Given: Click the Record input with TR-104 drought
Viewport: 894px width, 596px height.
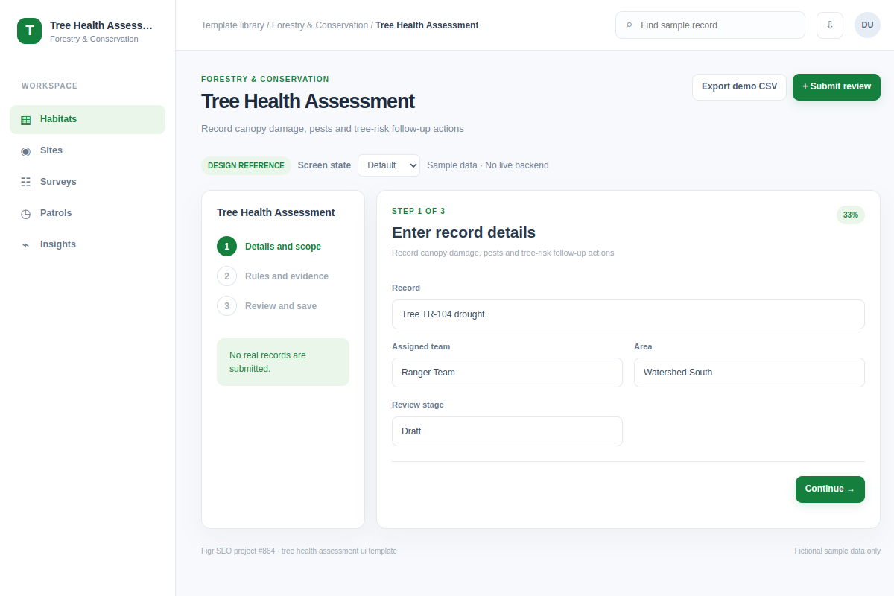Looking at the screenshot, I should click(628, 314).
